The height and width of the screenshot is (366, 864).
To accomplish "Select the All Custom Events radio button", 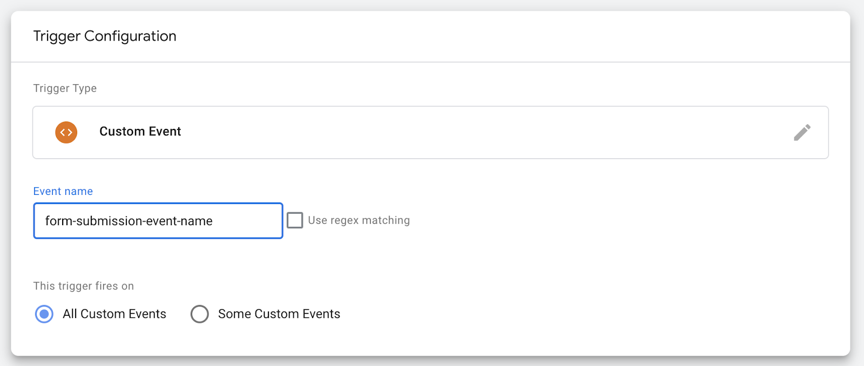I will tap(44, 314).
